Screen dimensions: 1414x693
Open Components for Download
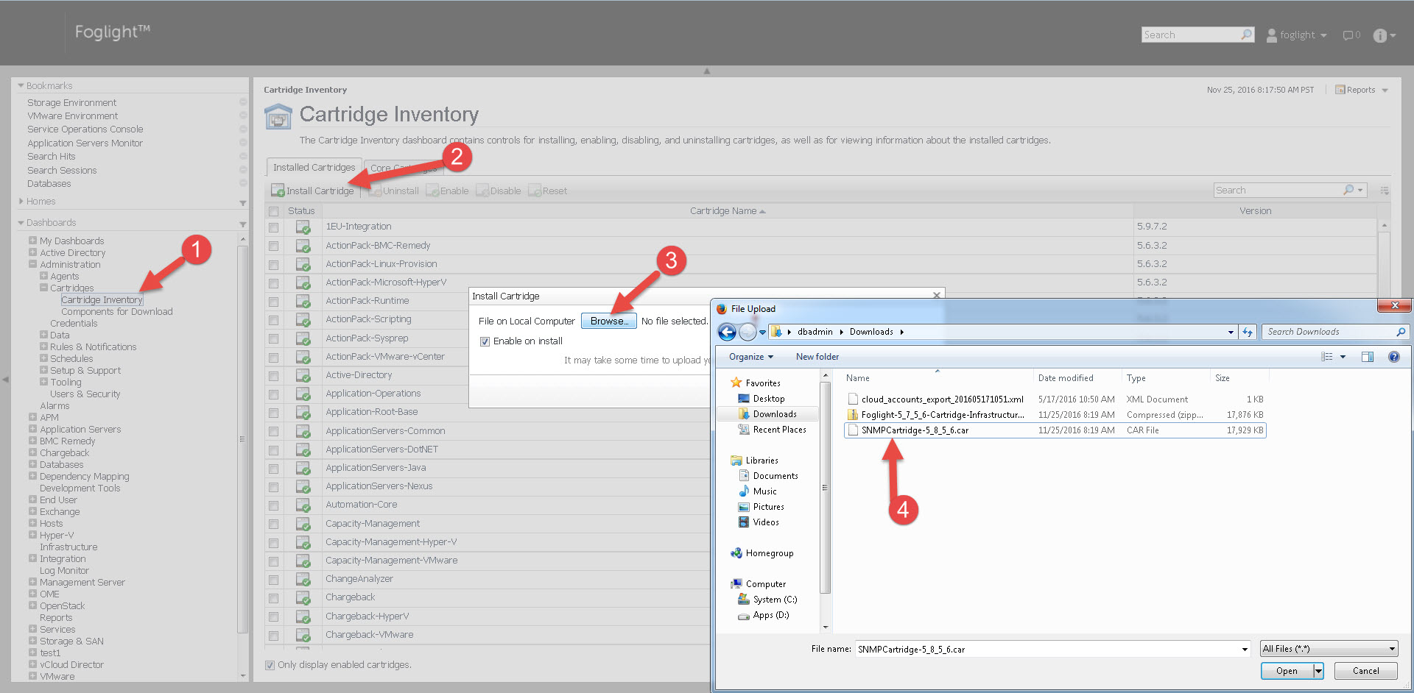[x=117, y=312]
